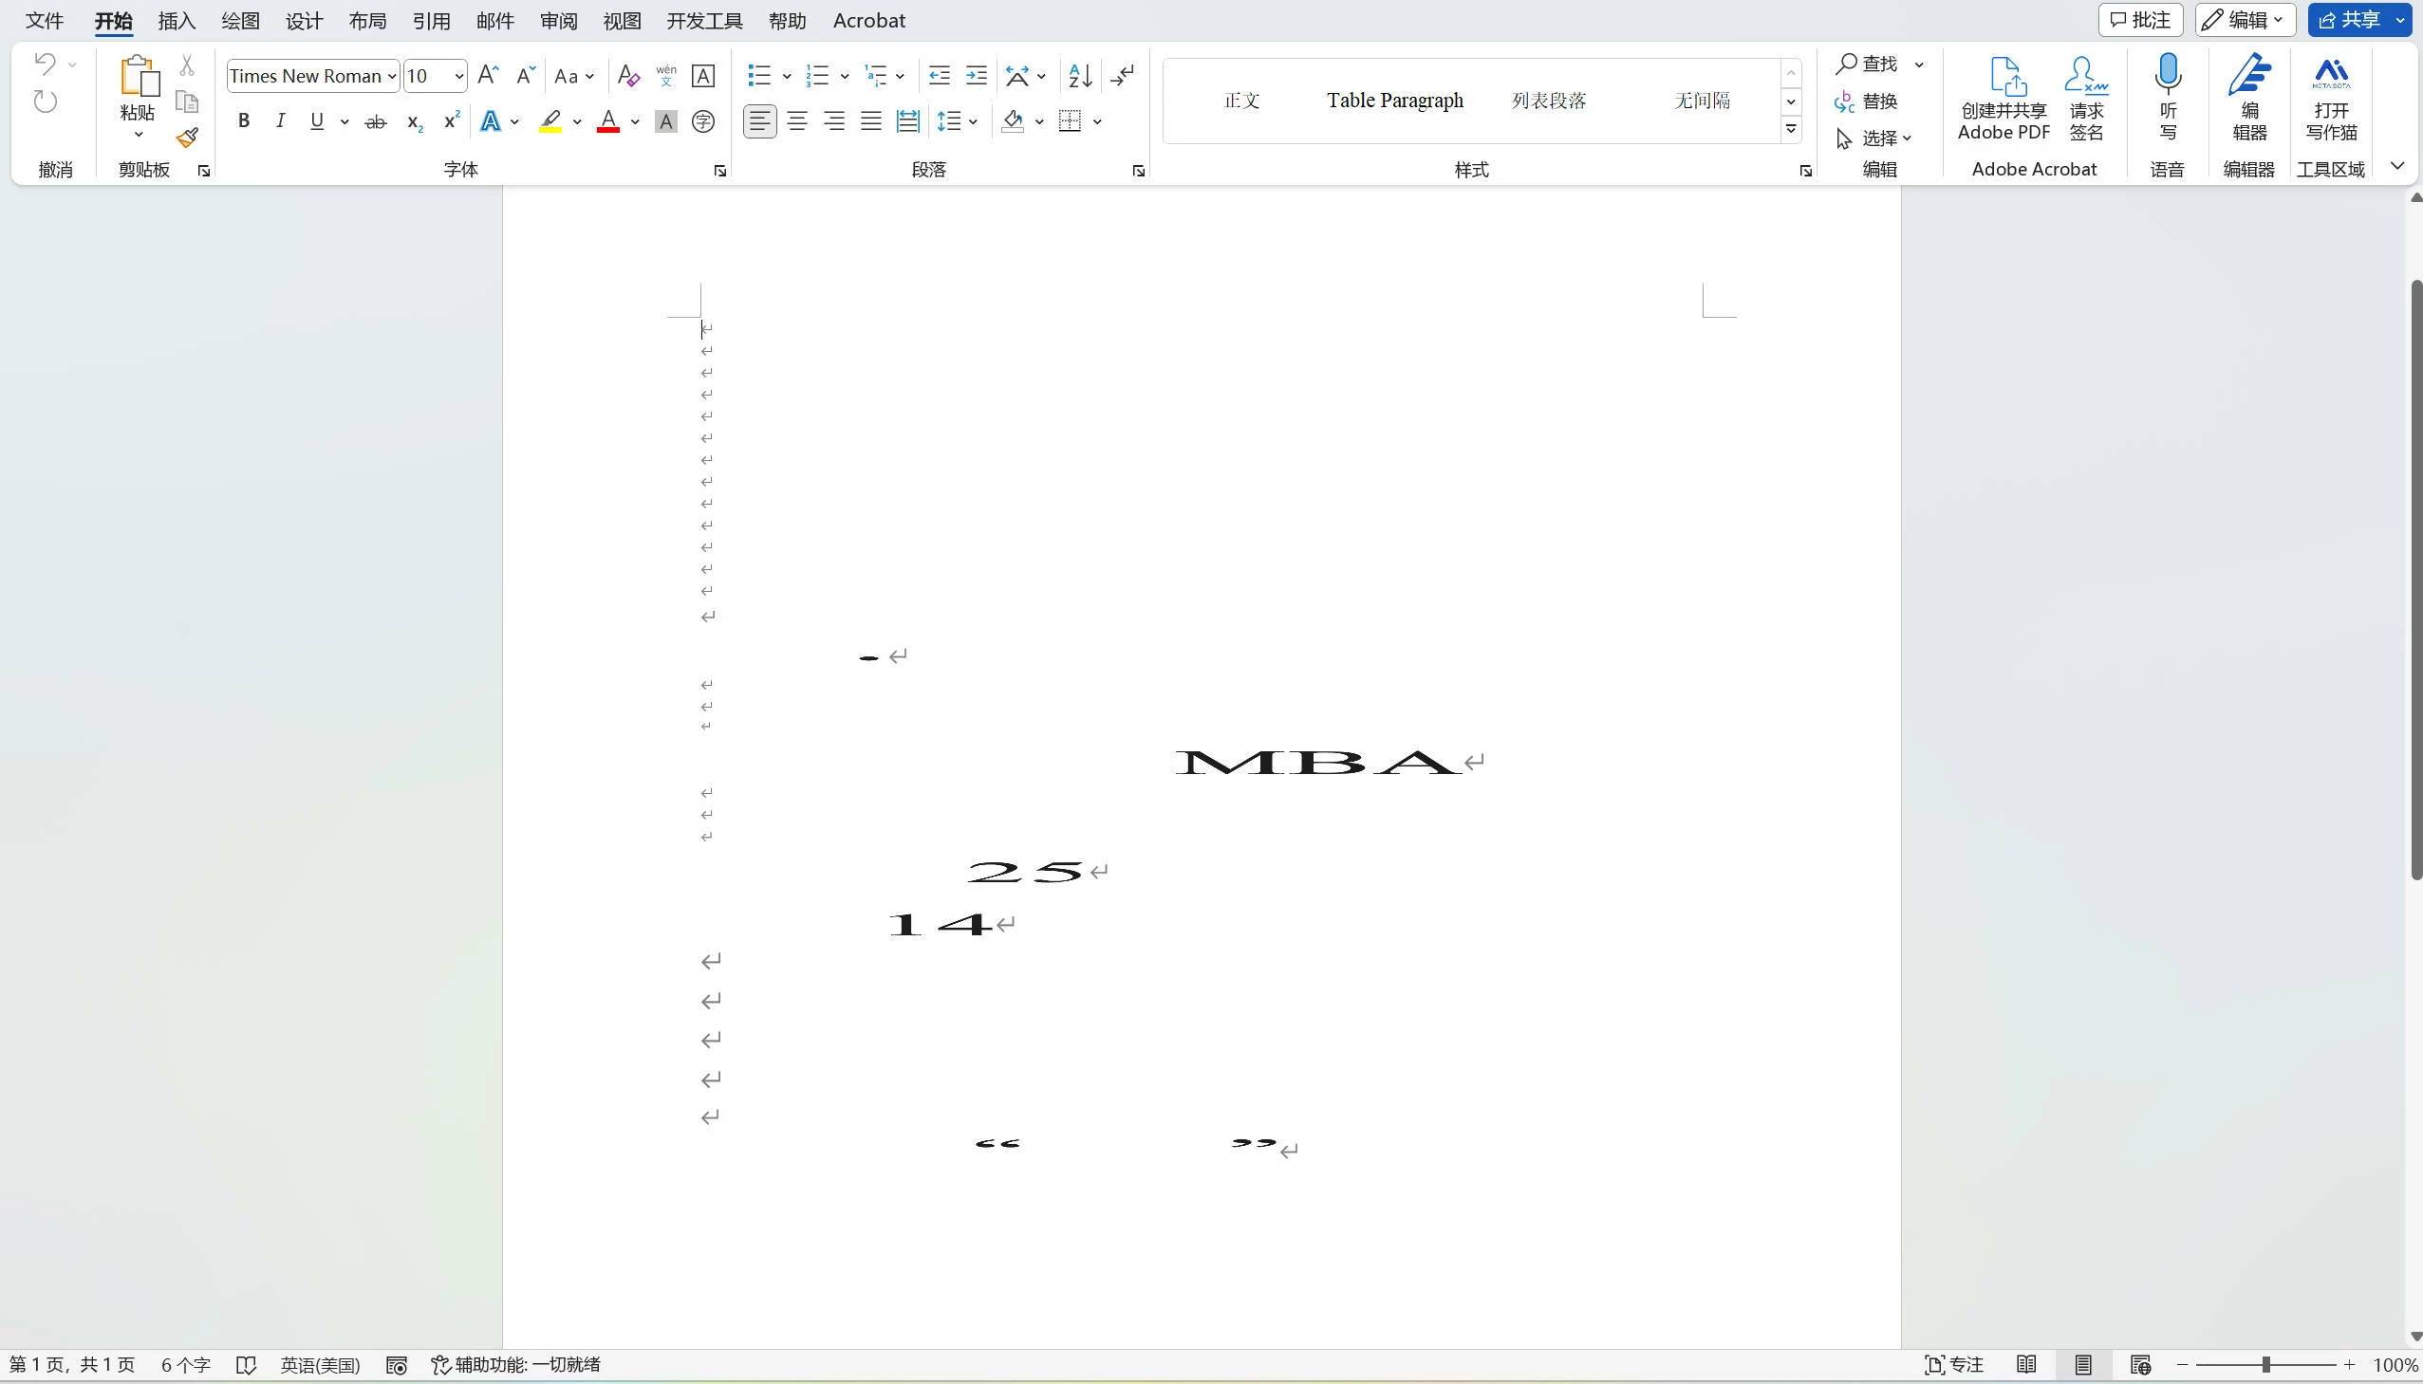Viewport: 2423px width, 1384px height.
Task: Expand the font size dropdown
Action: [x=458, y=76]
